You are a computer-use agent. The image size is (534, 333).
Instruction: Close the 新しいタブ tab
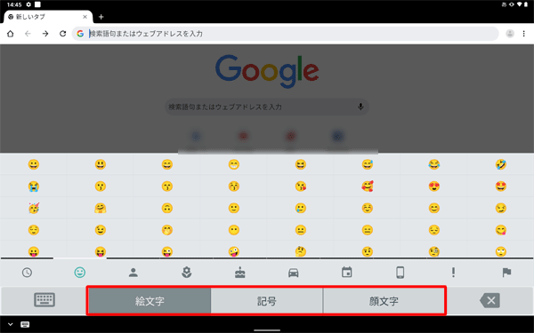(x=85, y=17)
